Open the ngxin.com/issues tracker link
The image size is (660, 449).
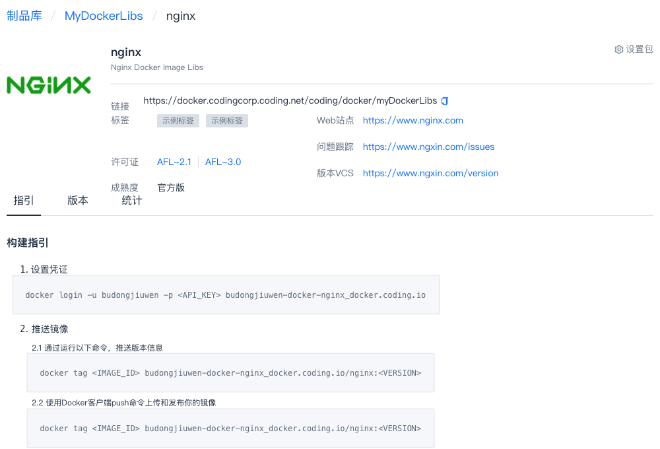coord(428,147)
